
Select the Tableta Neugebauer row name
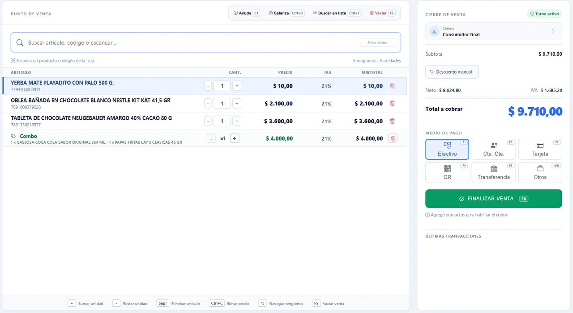coord(91,118)
